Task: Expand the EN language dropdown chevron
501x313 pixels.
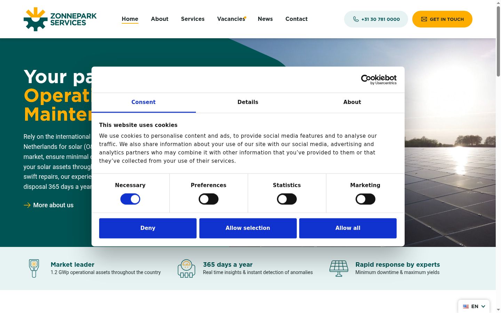Action: point(483,306)
